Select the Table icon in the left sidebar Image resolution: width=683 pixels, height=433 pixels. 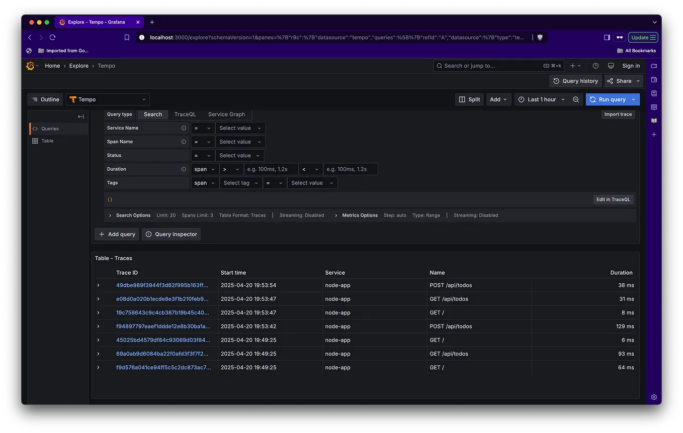35,141
